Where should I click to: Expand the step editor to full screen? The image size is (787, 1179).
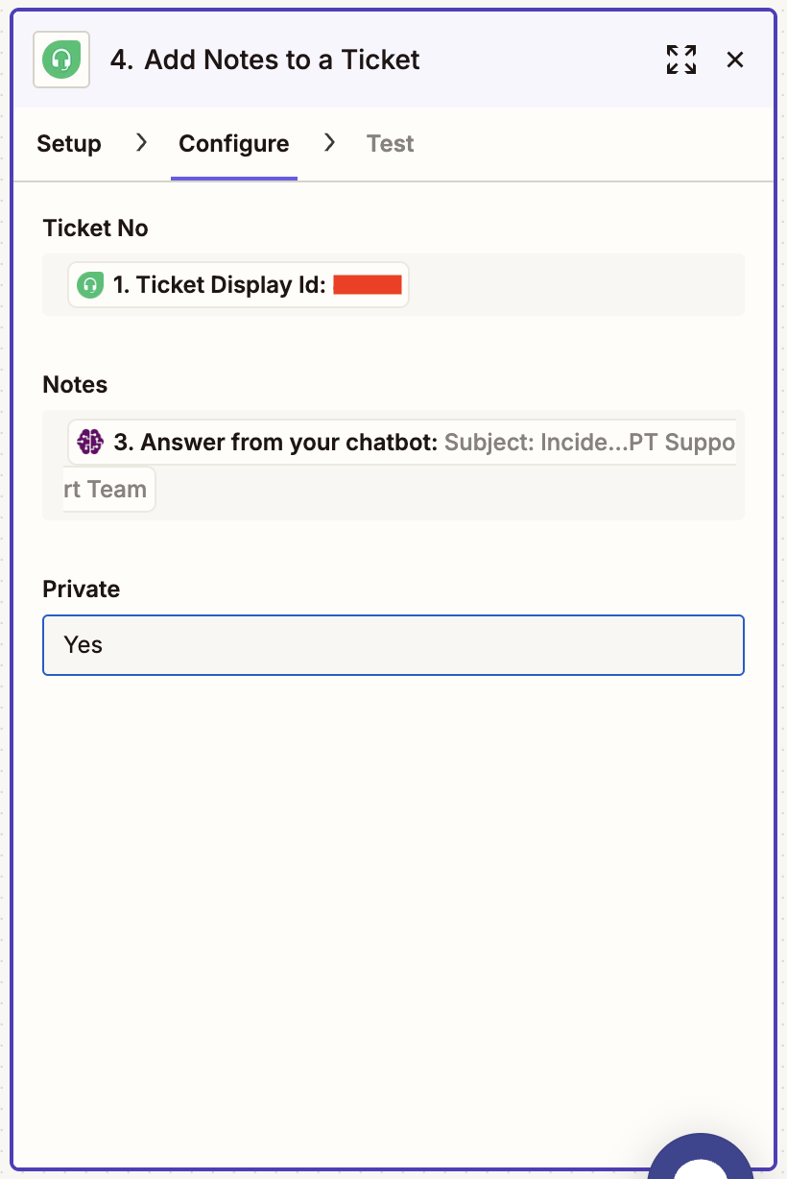coord(681,60)
